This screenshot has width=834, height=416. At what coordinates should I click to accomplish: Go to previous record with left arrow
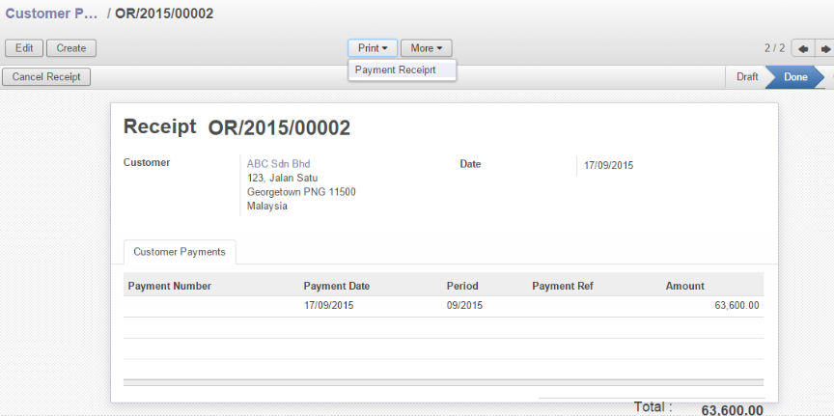click(802, 48)
